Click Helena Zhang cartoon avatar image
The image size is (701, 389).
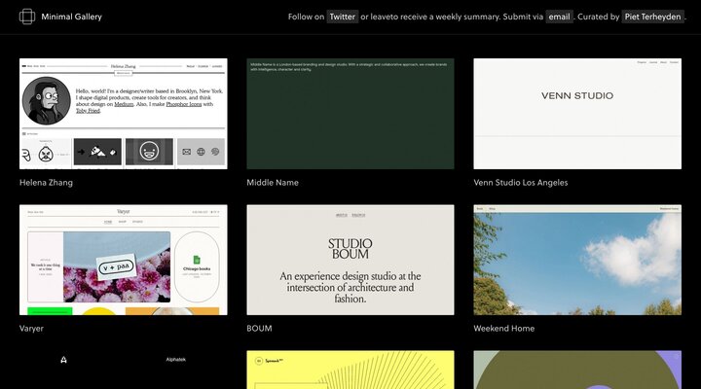click(x=47, y=100)
